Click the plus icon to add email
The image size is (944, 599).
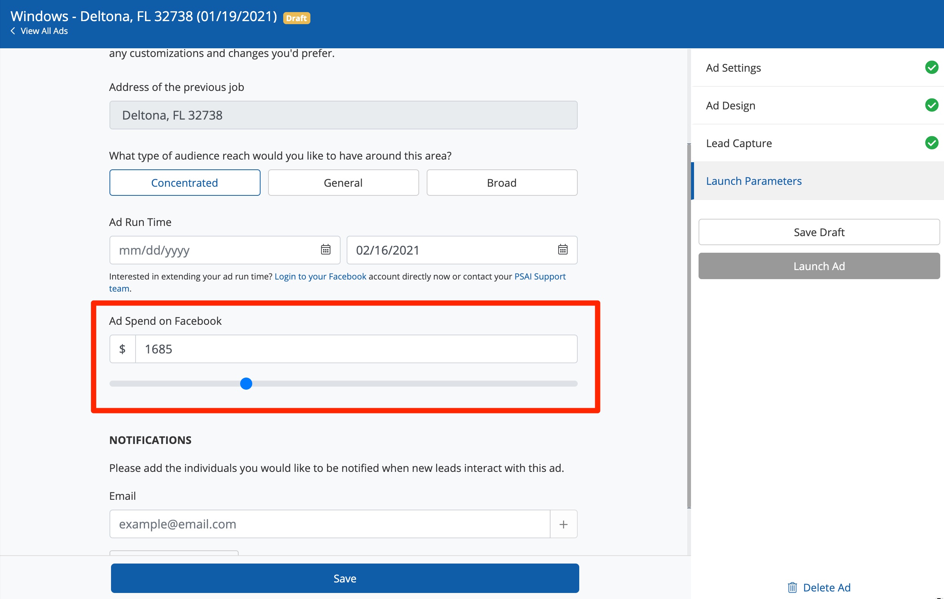[563, 524]
